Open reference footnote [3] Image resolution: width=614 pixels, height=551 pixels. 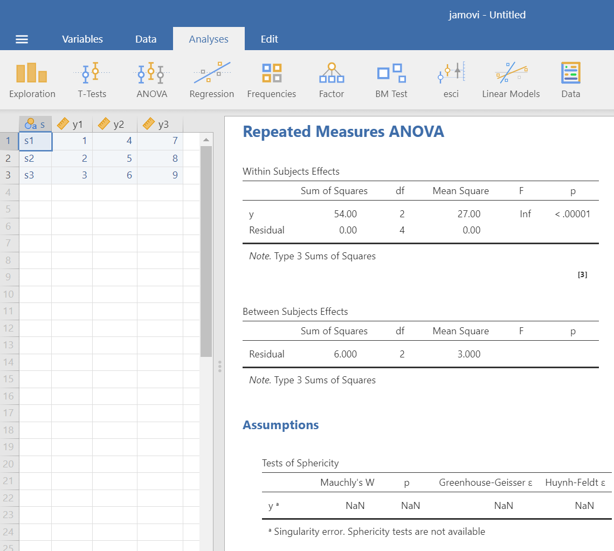point(582,275)
